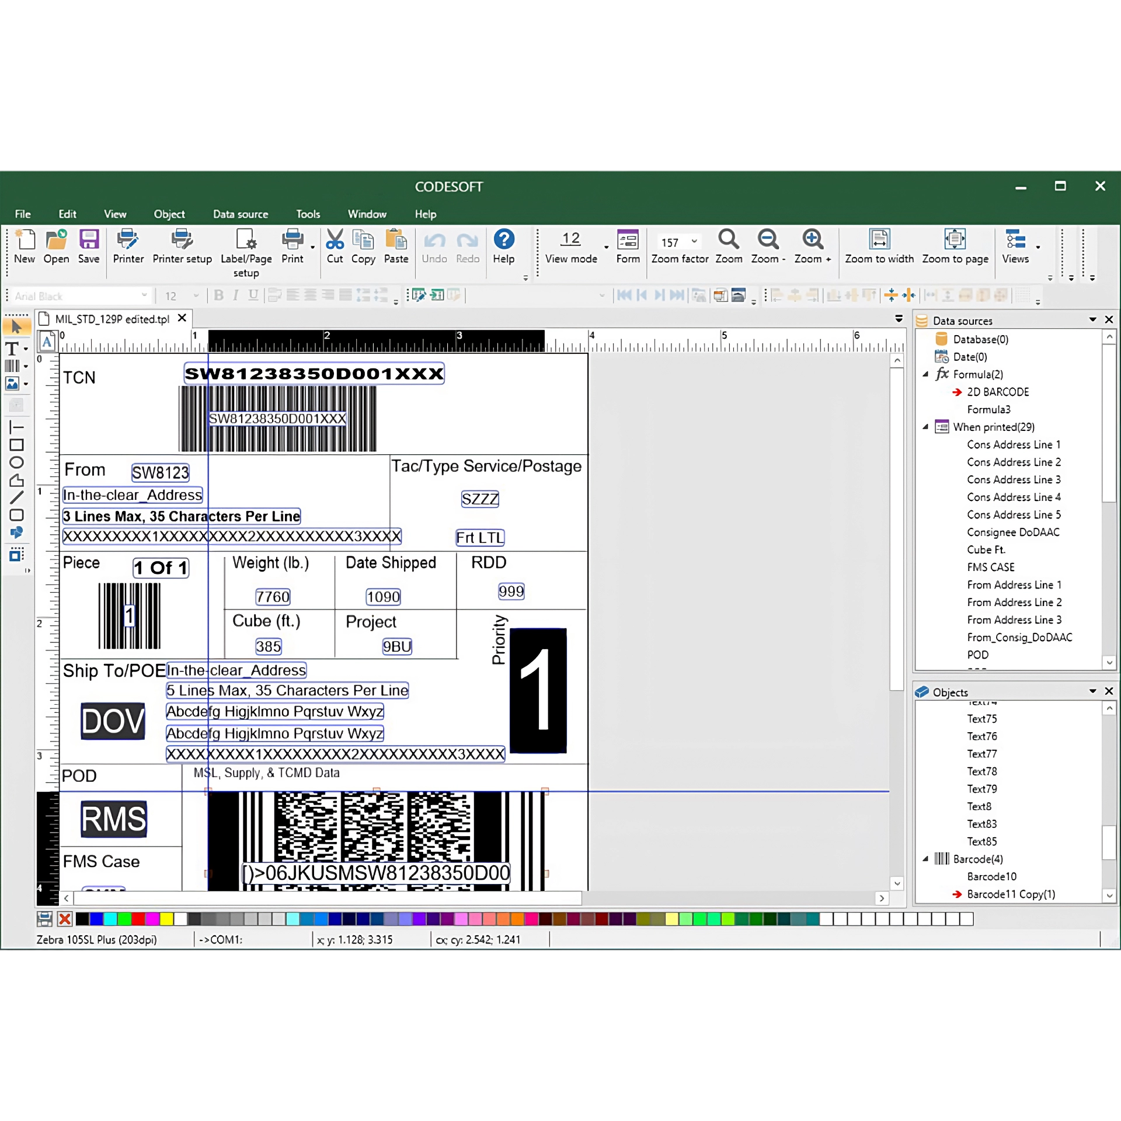Close the MIL_STD_129P edited.tpl tab
Image resolution: width=1121 pixels, height=1121 pixels.
(182, 318)
